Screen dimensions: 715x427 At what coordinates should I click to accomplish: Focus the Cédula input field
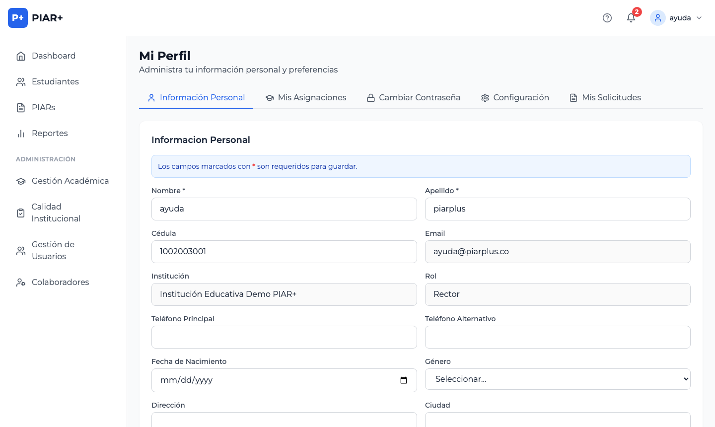tap(284, 252)
